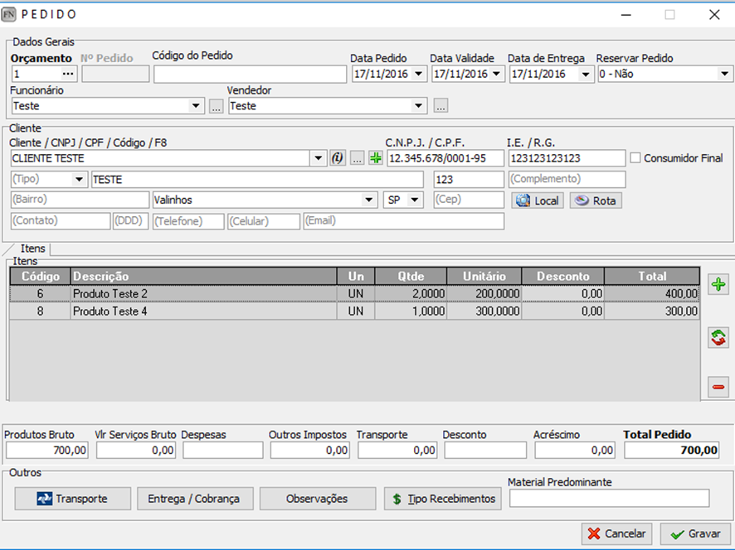Click Produtos Bruto value field
The width and height of the screenshot is (735, 550).
click(x=47, y=451)
